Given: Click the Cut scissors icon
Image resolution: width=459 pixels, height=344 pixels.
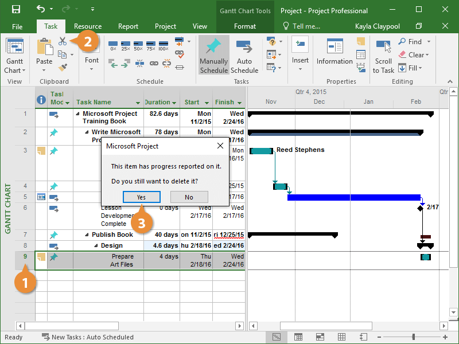Looking at the screenshot, I should (63, 42).
